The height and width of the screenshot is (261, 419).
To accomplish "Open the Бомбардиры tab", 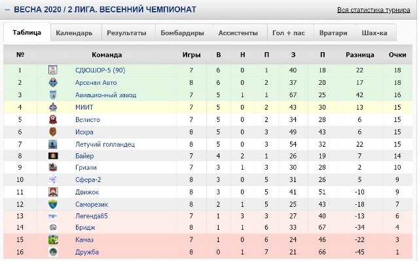I will 182,33.
